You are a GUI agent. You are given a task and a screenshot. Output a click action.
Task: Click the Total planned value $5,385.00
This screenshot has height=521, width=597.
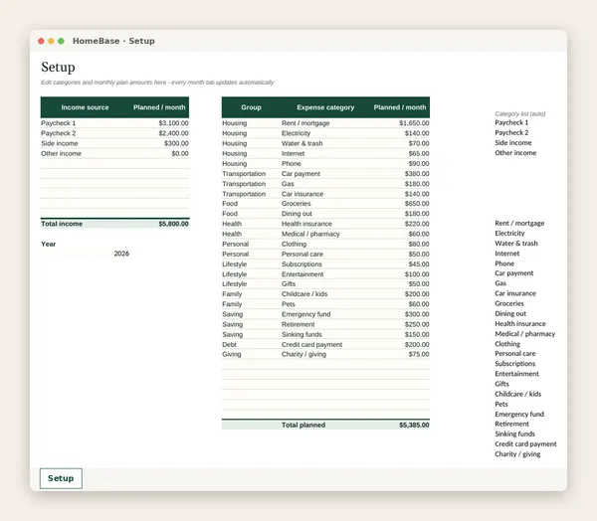414,426
